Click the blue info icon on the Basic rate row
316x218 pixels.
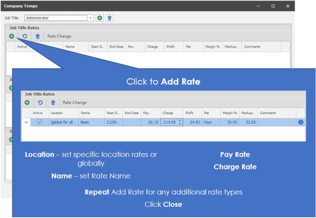pyautogui.click(x=300, y=122)
